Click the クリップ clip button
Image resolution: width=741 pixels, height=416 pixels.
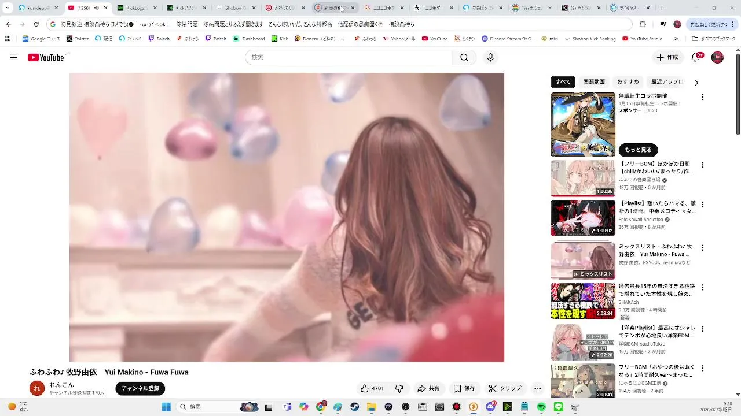coord(505,388)
